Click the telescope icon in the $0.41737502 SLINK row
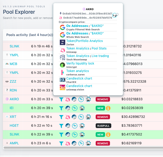 75,135
